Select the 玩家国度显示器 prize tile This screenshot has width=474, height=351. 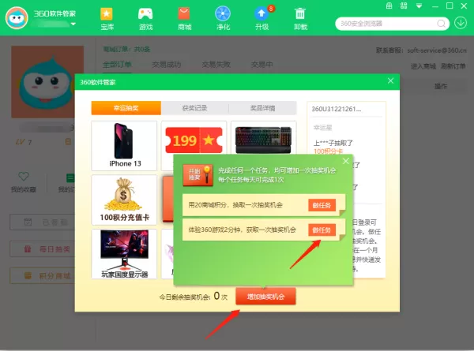tap(124, 254)
